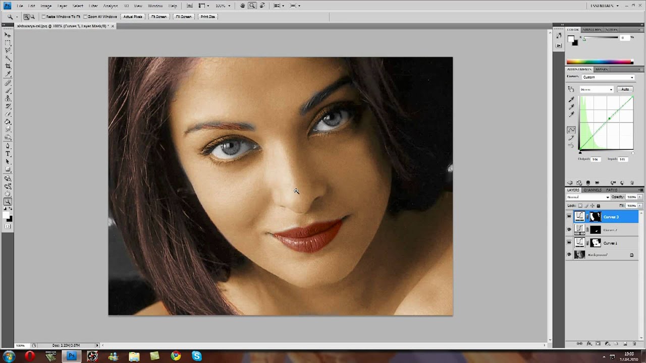Click Auto button in Curves panel
Image resolution: width=646 pixels, height=363 pixels.
click(625, 89)
